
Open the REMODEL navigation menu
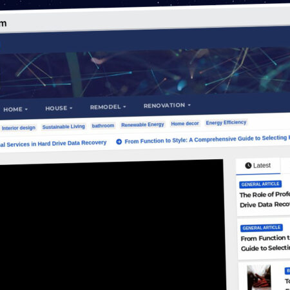(108, 107)
